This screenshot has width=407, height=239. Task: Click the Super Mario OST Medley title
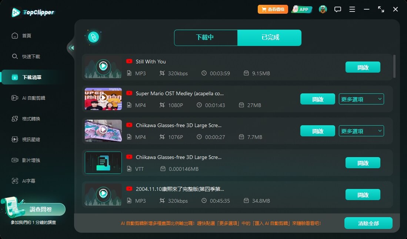click(x=180, y=93)
